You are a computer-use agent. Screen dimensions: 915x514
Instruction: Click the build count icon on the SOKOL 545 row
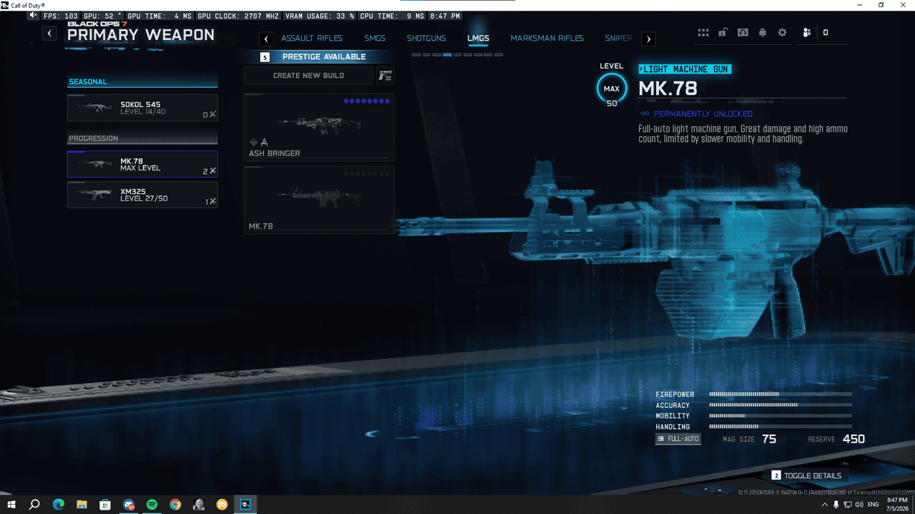pyautogui.click(x=212, y=115)
